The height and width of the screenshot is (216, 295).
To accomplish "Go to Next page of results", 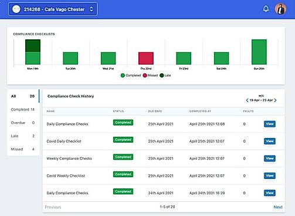I will [278, 207].
